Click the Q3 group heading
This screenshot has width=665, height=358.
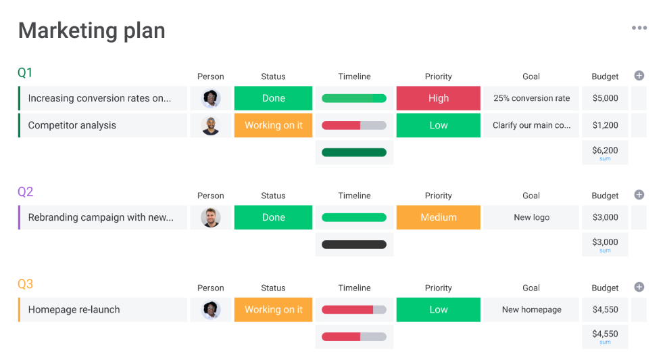click(25, 284)
